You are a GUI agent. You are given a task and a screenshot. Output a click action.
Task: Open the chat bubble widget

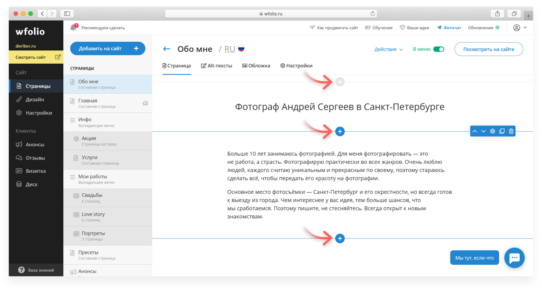pyautogui.click(x=515, y=258)
